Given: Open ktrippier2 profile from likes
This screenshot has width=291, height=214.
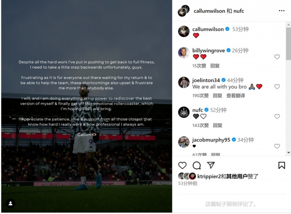Looking at the screenshot, I should pos(209,176).
